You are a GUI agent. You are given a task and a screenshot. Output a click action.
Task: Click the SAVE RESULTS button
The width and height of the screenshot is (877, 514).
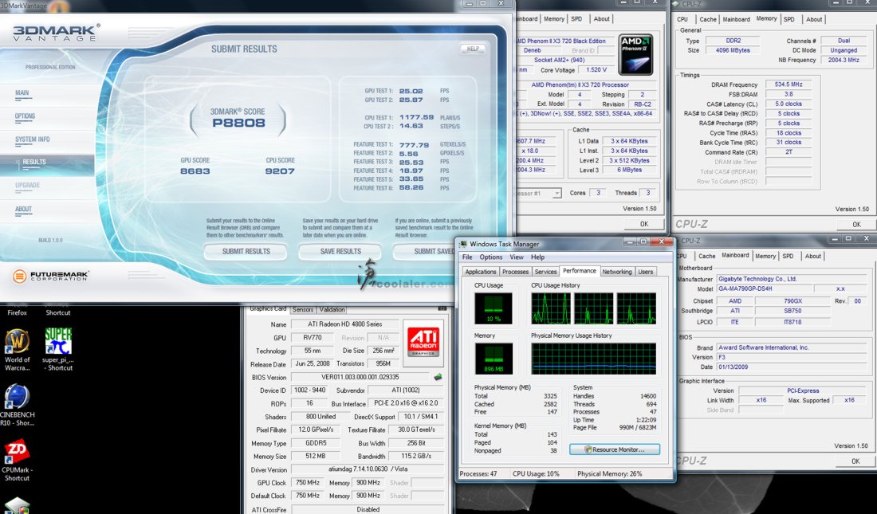pyautogui.click(x=340, y=252)
